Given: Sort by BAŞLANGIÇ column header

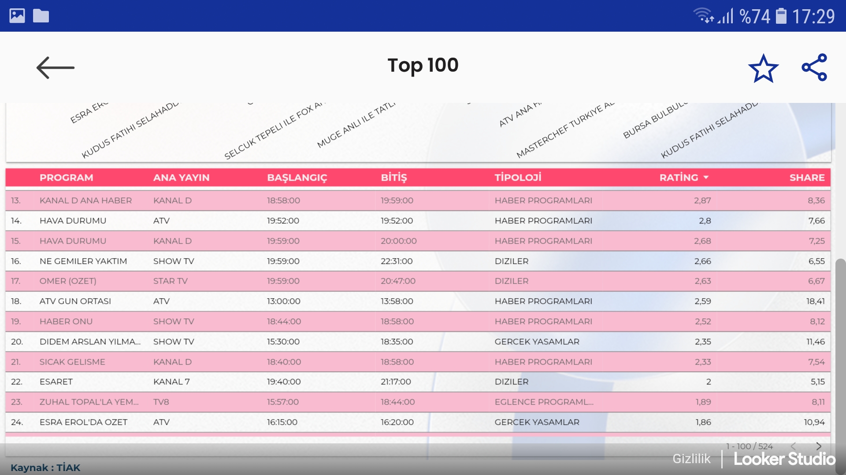Looking at the screenshot, I should tap(297, 177).
